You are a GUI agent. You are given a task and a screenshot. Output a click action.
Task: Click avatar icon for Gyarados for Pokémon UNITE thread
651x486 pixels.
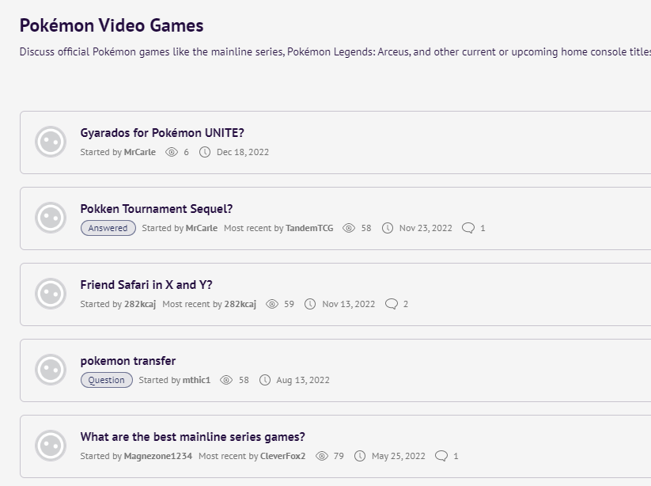[51, 142]
